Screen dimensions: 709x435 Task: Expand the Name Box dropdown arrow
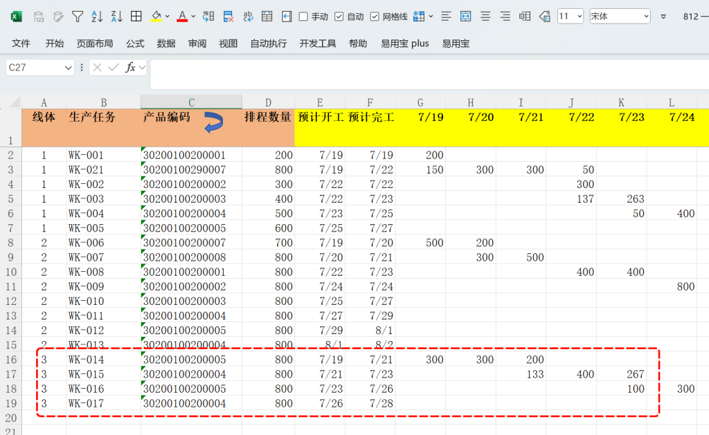coord(69,68)
